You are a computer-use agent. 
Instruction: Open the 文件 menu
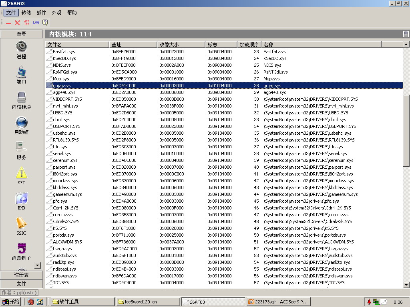[x=11, y=12]
